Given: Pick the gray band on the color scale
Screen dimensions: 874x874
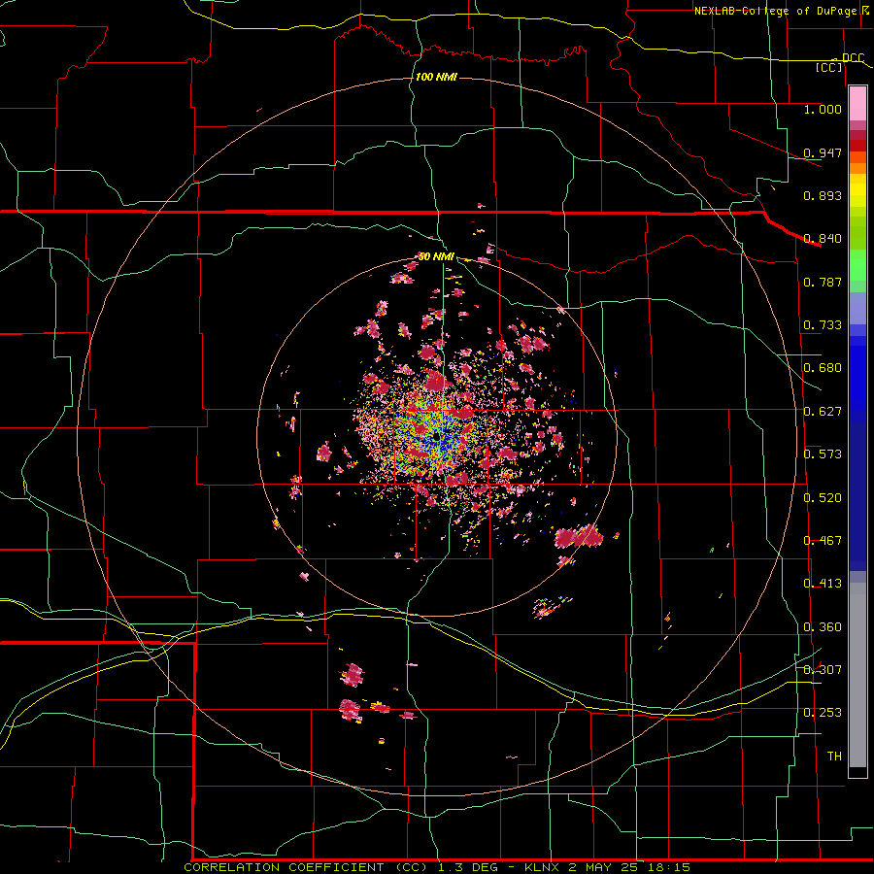Looking at the screenshot, I should coord(857,675).
